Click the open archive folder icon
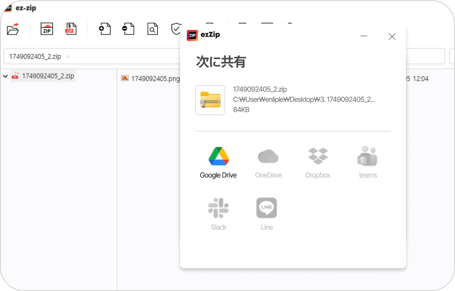The image size is (455, 291). pyautogui.click(x=13, y=29)
